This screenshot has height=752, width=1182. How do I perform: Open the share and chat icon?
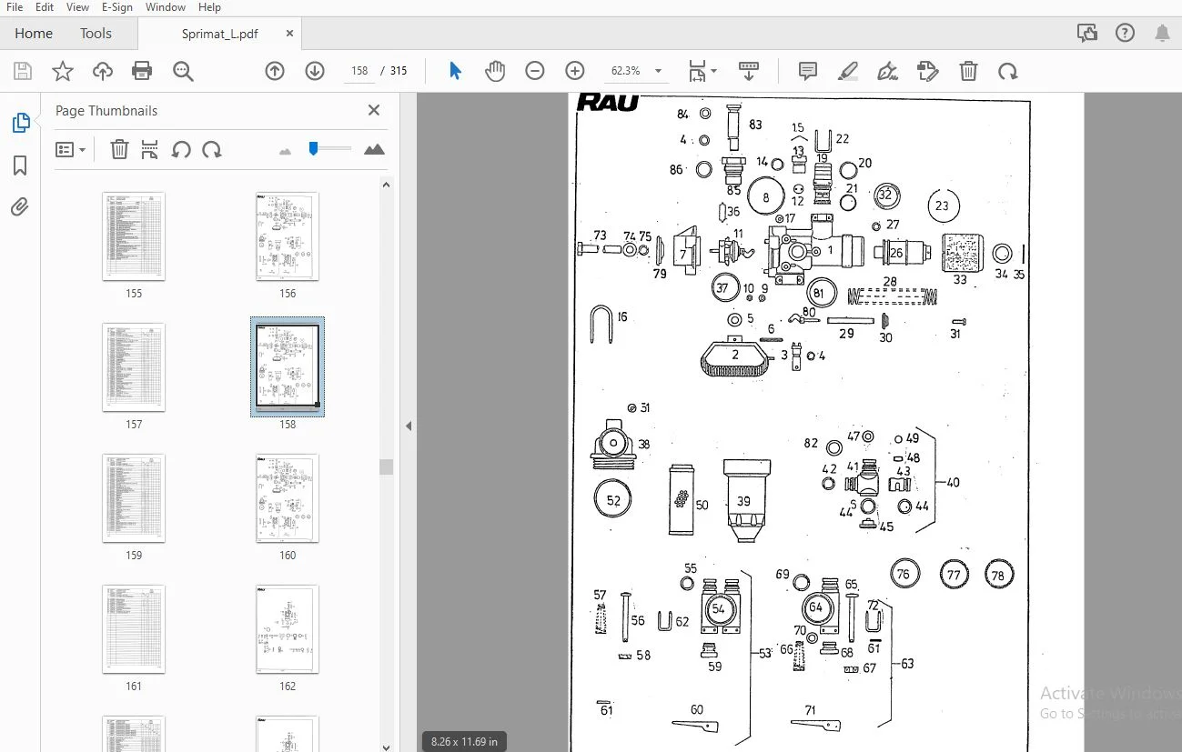(1086, 34)
